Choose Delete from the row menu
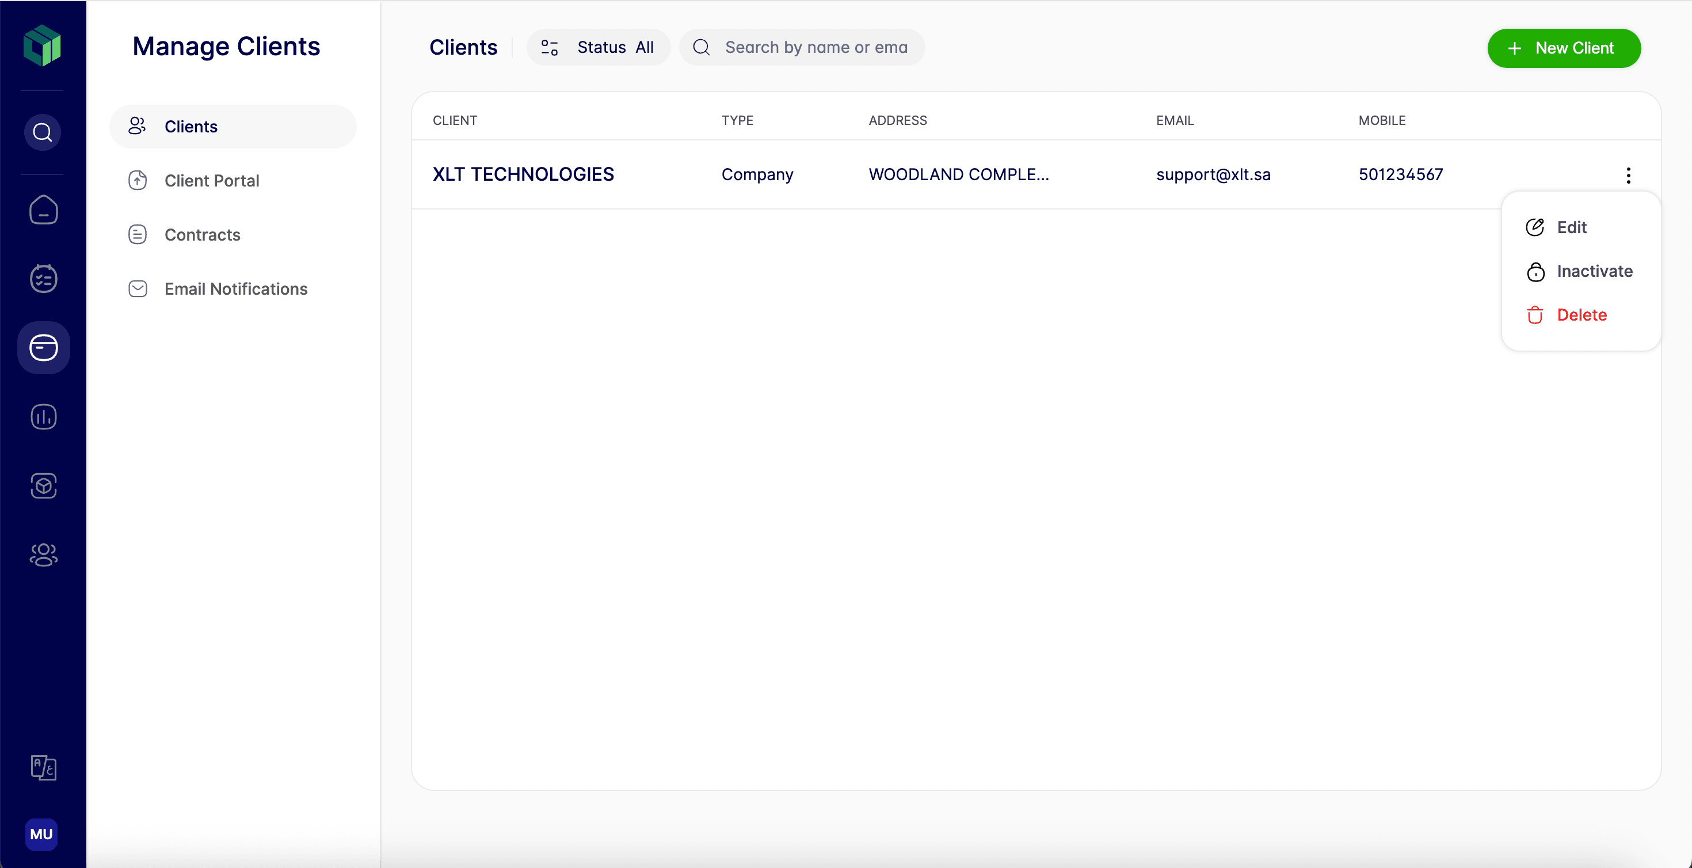Viewport: 1692px width, 868px height. point(1581,315)
